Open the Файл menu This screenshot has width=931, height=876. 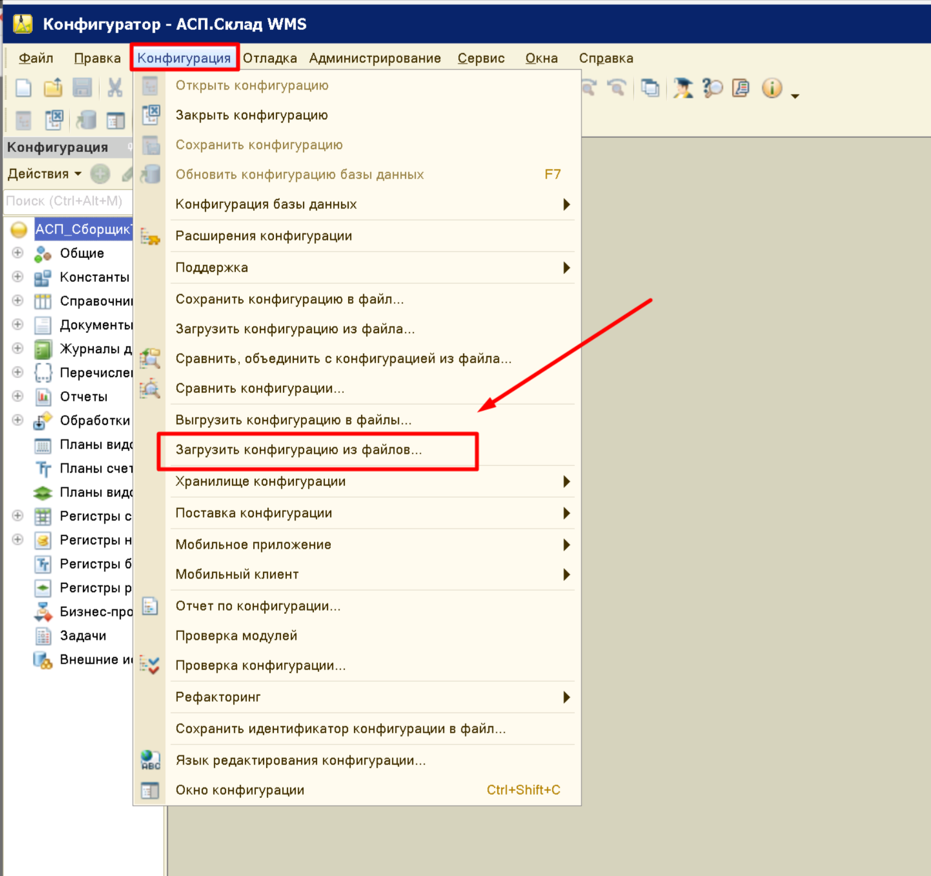[36, 58]
